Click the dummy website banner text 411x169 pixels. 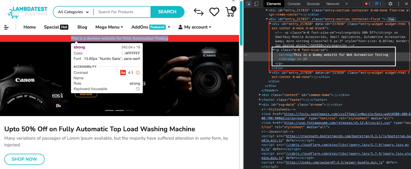[x=119, y=38]
